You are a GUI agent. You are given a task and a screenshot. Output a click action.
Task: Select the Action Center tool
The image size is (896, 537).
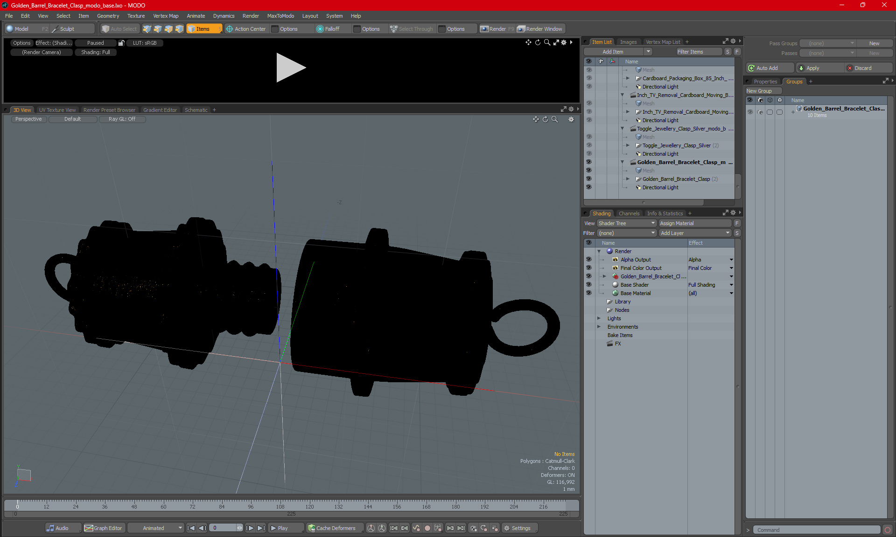pyautogui.click(x=246, y=29)
